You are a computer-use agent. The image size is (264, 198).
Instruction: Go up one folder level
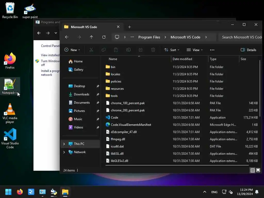coord(91,37)
